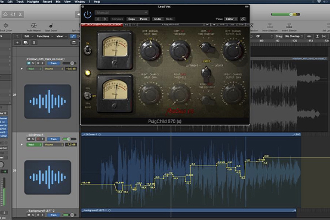This screenshot has width=330, height=220.
Task: Open the View Editor dropdown
Action: pyautogui.click(x=231, y=19)
